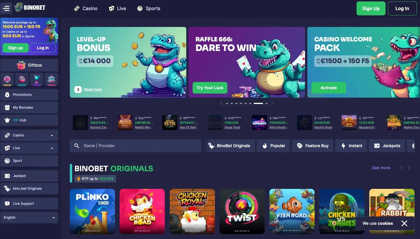The height and width of the screenshot is (239, 420).
Task: Follow the Read more link on Level-Up banner
Action: pyautogui.click(x=93, y=90)
